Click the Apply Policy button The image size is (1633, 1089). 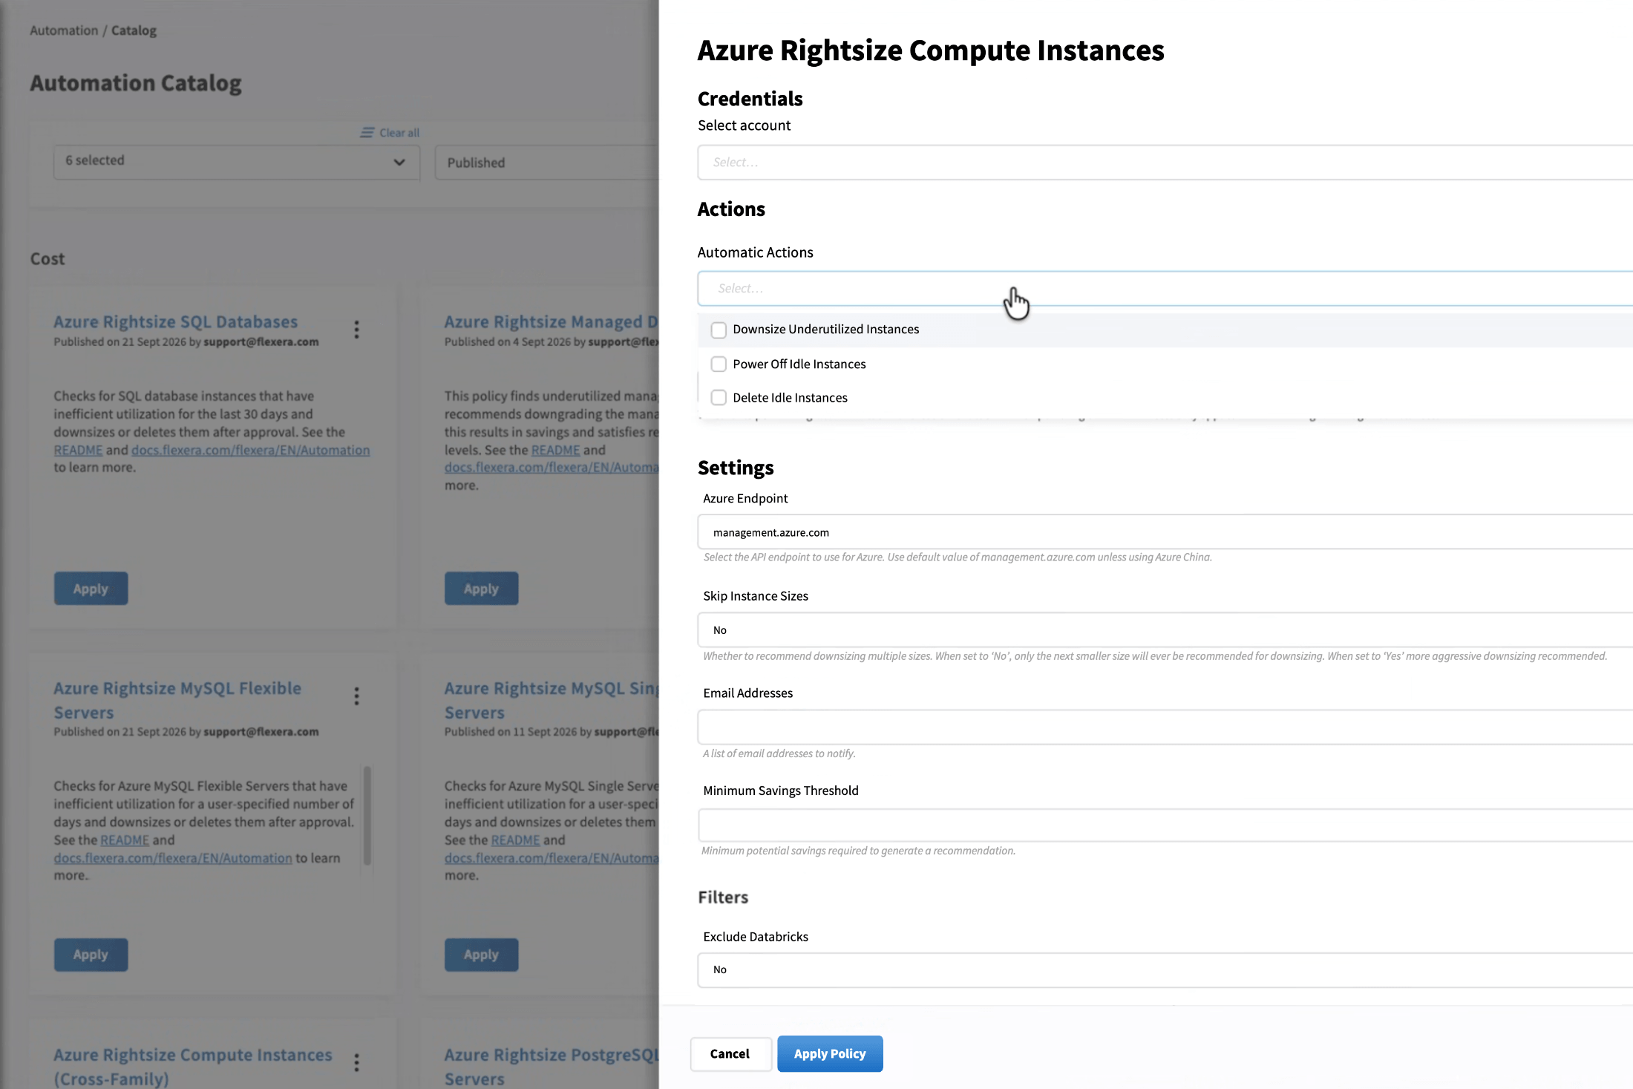click(x=830, y=1053)
